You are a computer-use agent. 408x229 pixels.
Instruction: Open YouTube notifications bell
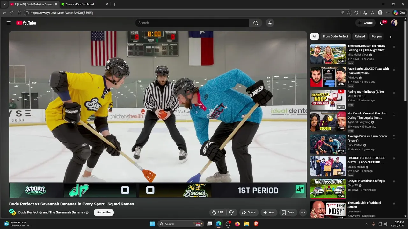point(382,23)
